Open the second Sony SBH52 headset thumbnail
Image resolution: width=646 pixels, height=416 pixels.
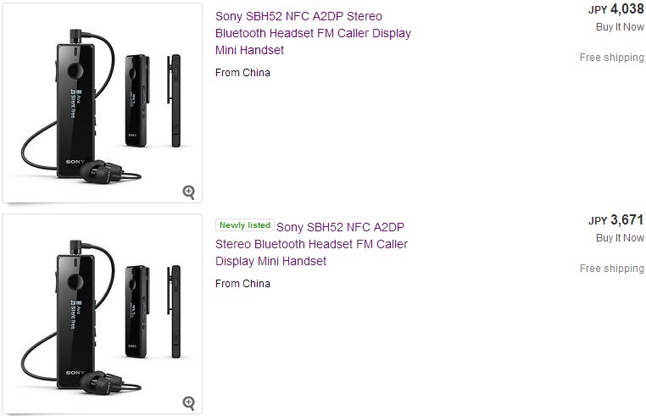pos(102,314)
